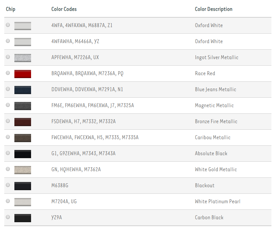Click the Color Codes column header

(64, 9)
